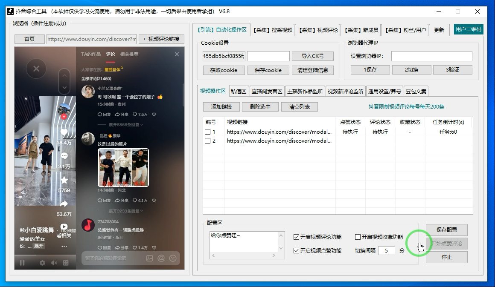Toggle 开启视频评论功能 checkbox

[296, 237]
